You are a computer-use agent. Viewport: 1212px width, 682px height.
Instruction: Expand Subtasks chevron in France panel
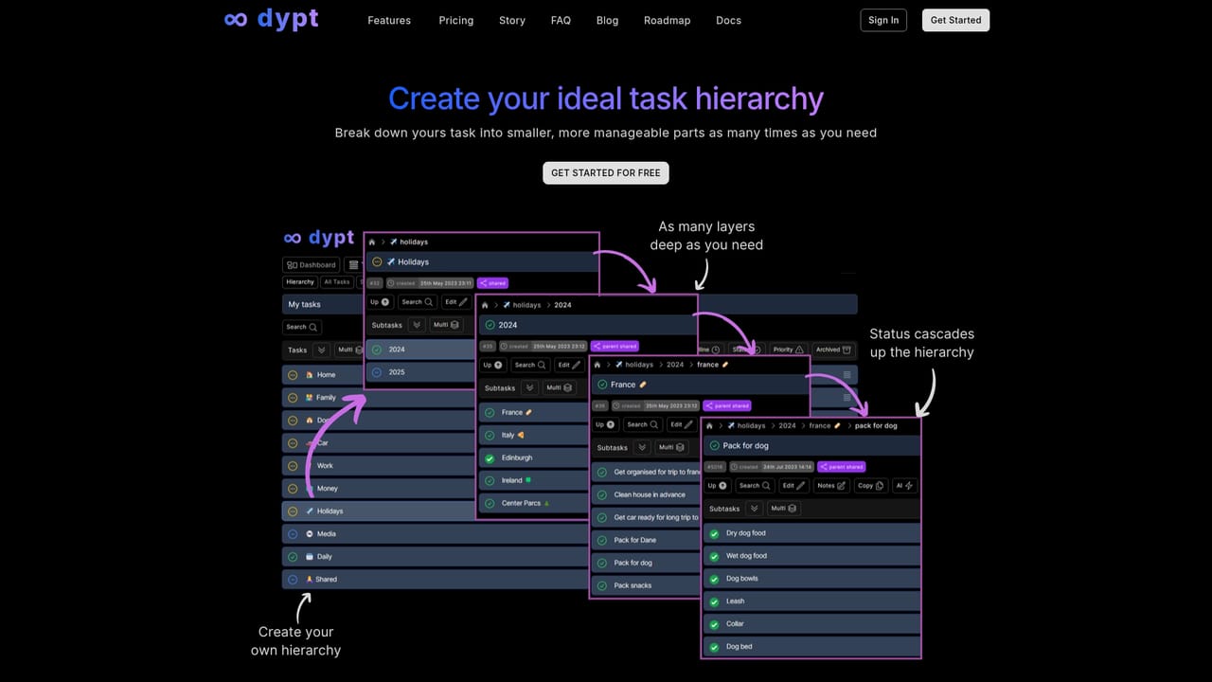(642, 447)
